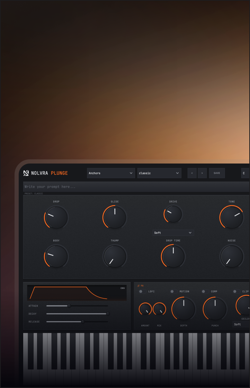Click the PLUNGE product name
The width and height of the screenshot is (250, 388).
coord(59,173)
